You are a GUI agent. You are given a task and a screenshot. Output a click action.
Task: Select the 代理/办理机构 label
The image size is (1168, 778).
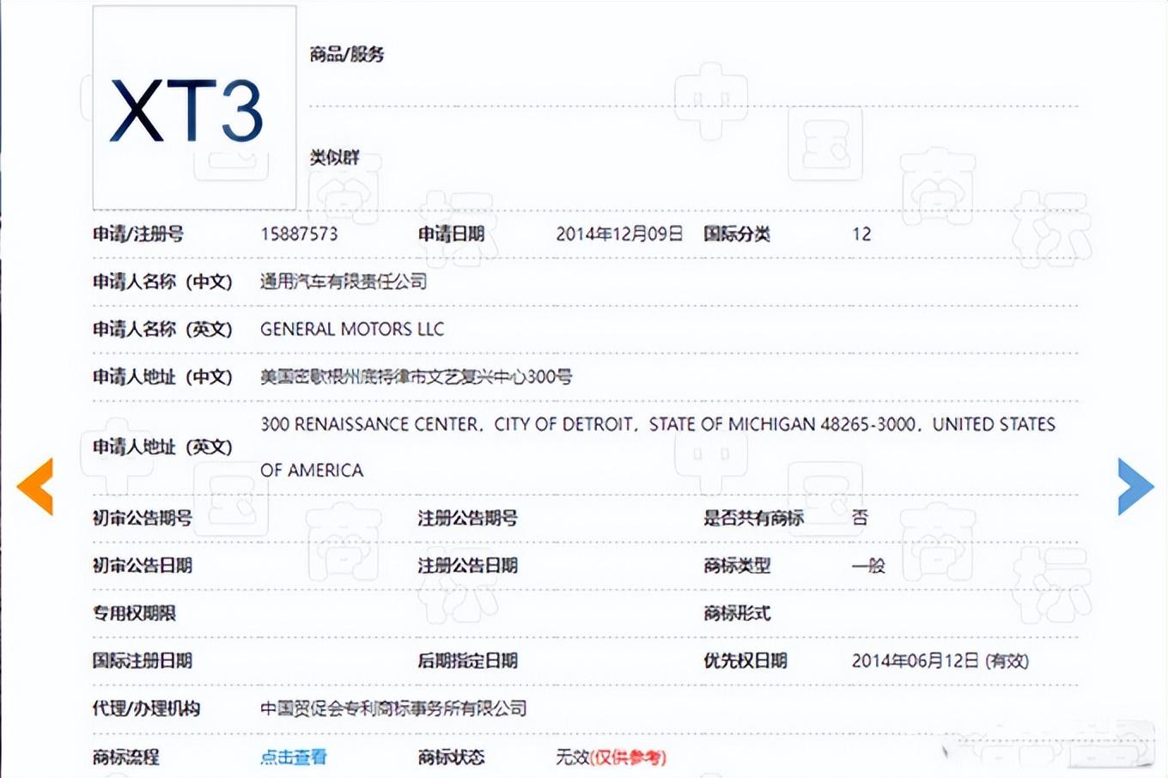coord(147,708)
